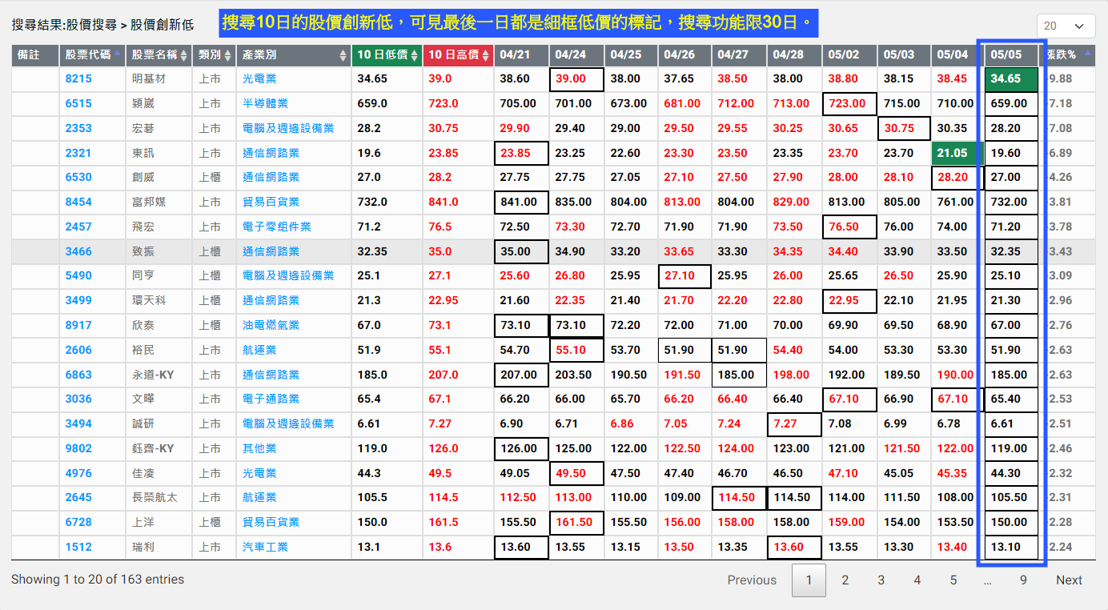The height and width of the screenshot is (610, 1108).
Task: Open stock code 2353 link
Action: pos(78,128)
